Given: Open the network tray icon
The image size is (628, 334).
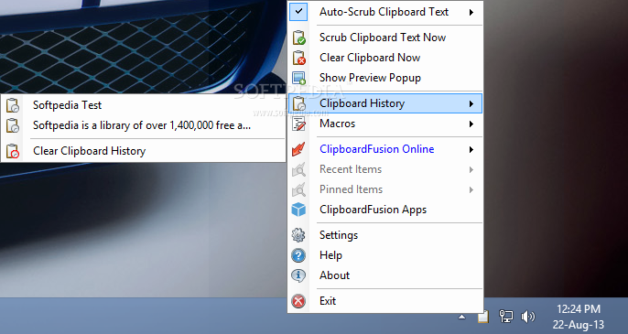Looking at the screenshot, I should [x=506, y=317].
